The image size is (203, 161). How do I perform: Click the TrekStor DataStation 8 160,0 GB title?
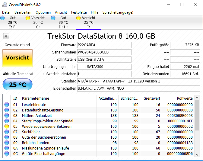pyautogui.click(x=101, y=36)
